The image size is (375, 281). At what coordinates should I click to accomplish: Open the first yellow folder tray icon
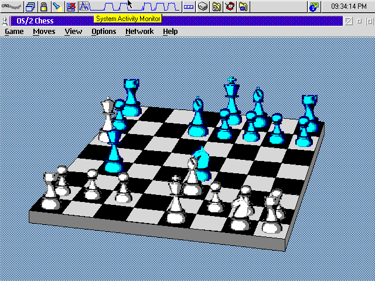216,6
